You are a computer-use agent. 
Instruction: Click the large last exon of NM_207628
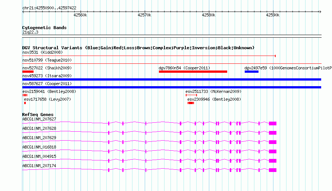click(273, 133)
